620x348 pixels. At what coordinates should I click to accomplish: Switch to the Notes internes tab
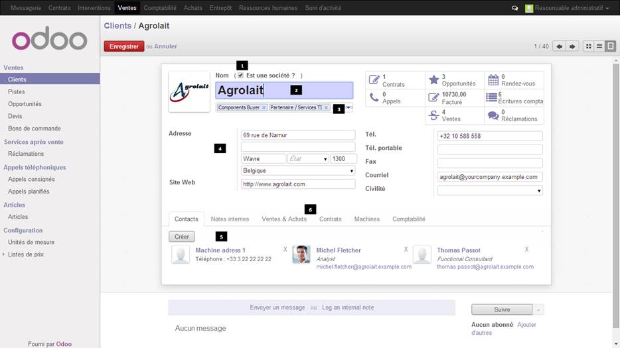pyautogui.click(x=230, y=219)
